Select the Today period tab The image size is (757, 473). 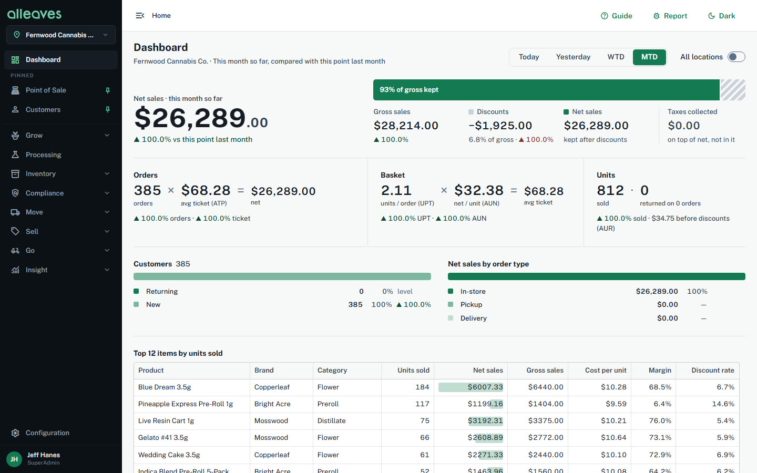click(529, 57)
